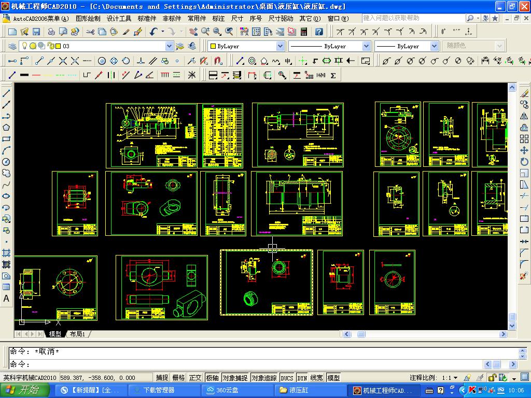
Task: Toggle 正交 ortho mode
Action: pyautogui.click(x=195, y=377)
